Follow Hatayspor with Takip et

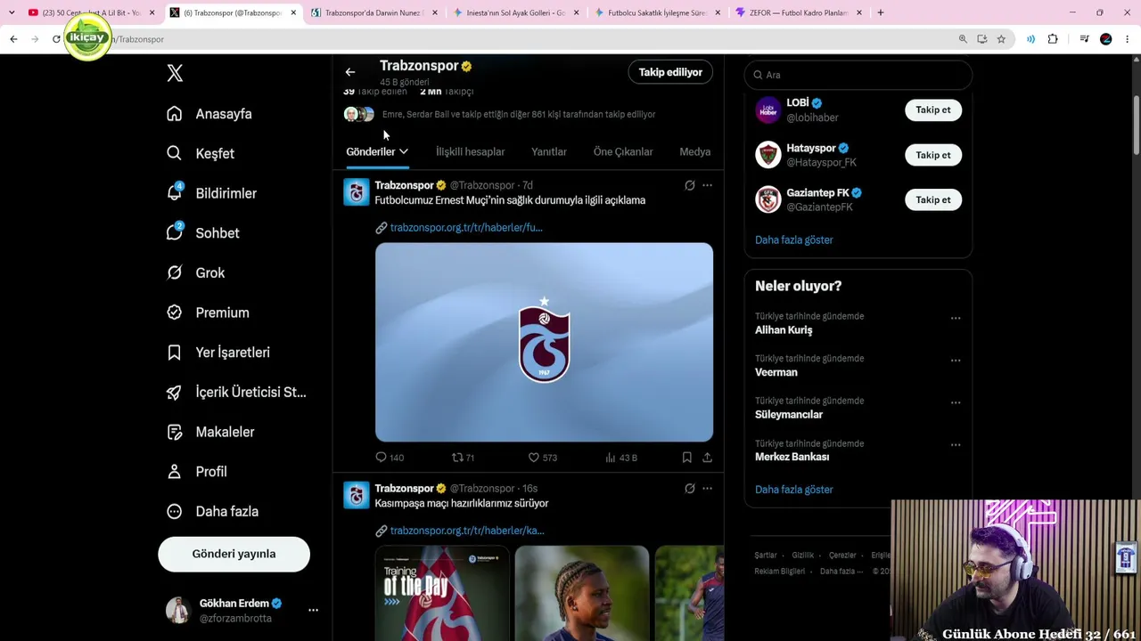point(933,155)
